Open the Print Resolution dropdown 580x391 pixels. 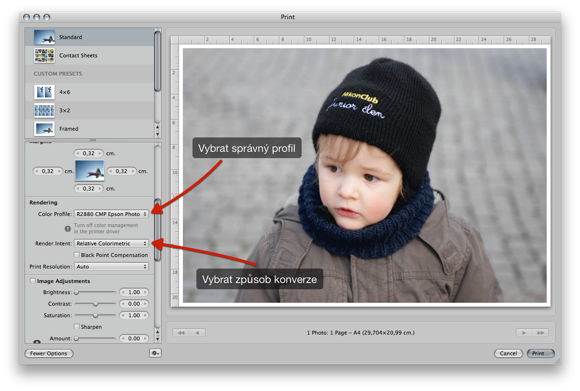111,267
